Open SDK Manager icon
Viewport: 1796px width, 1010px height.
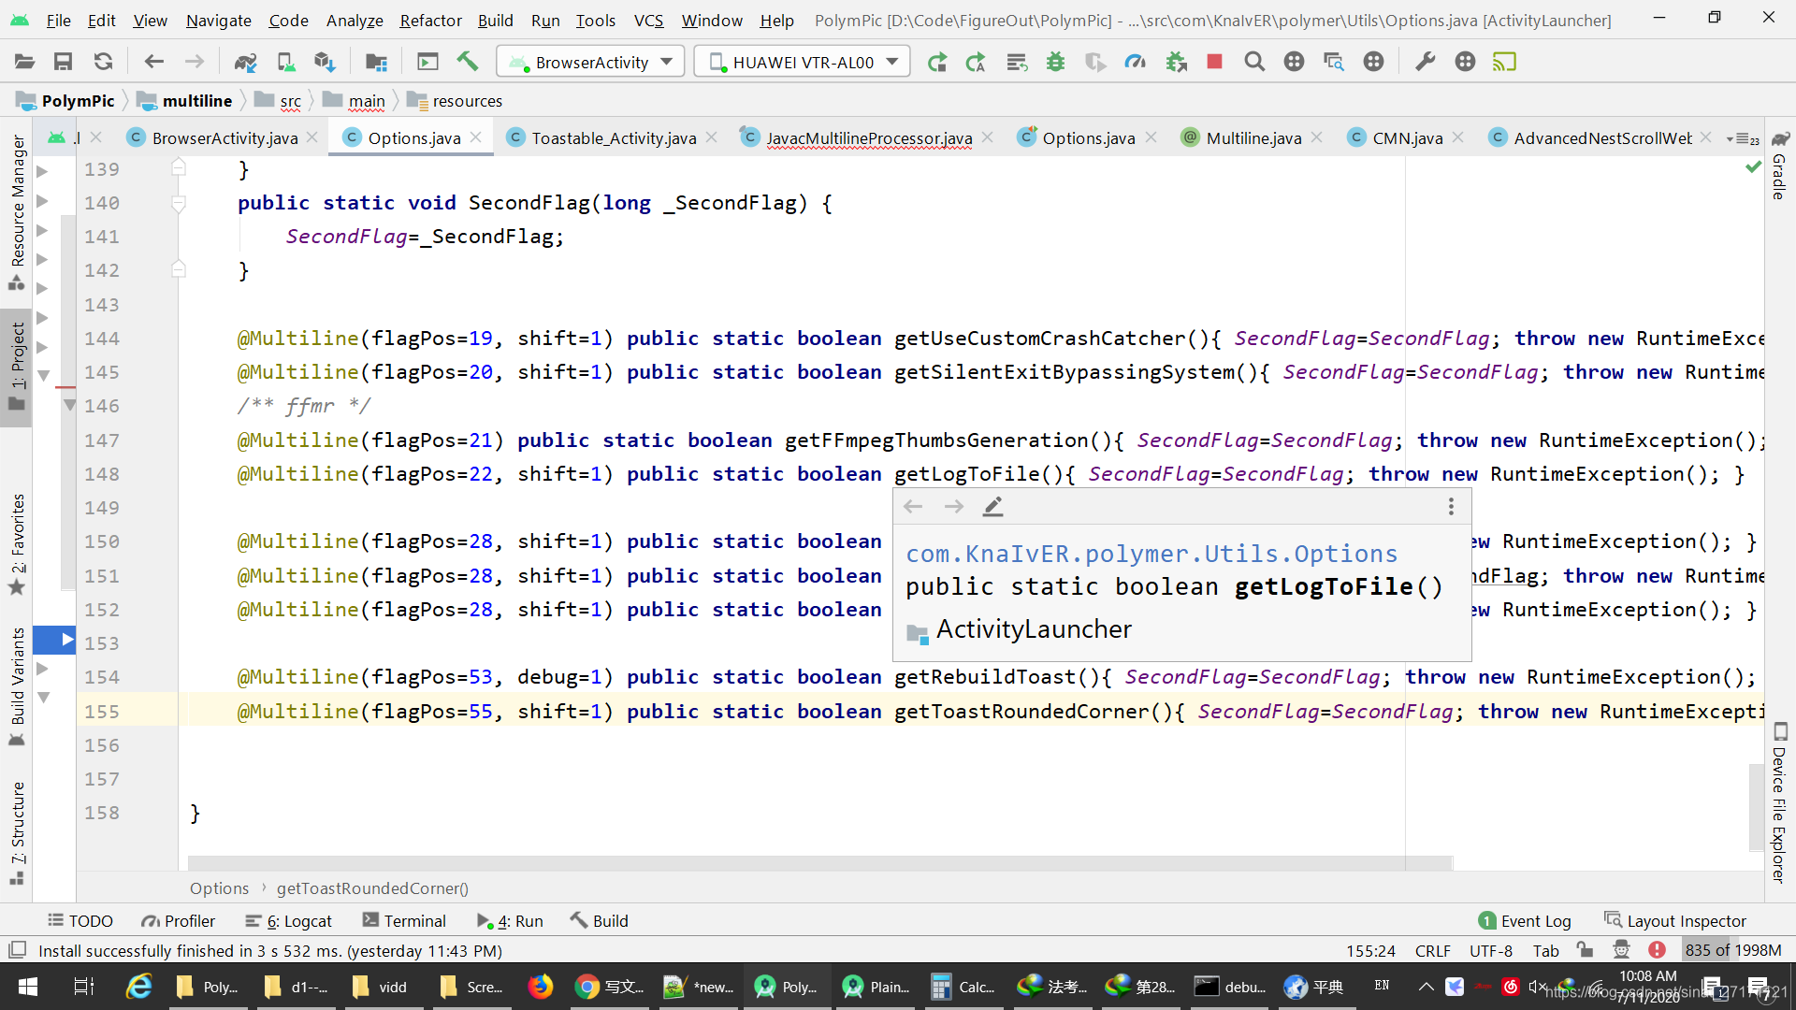pyautogui.click(x=325, y=62)
